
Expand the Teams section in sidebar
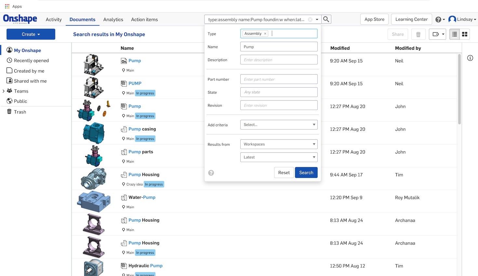[x=4, y=91]
